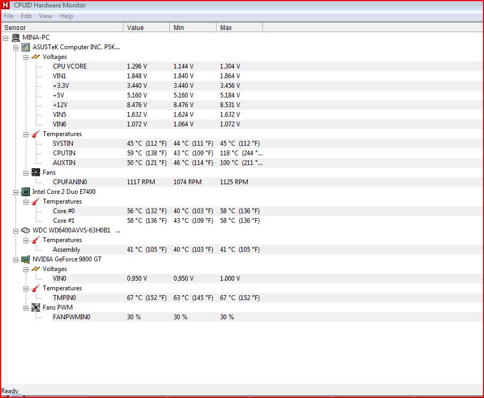Open the File menu
Viewport: 484px width, 398px height.
pyautogui.click(x=9, y=16)
